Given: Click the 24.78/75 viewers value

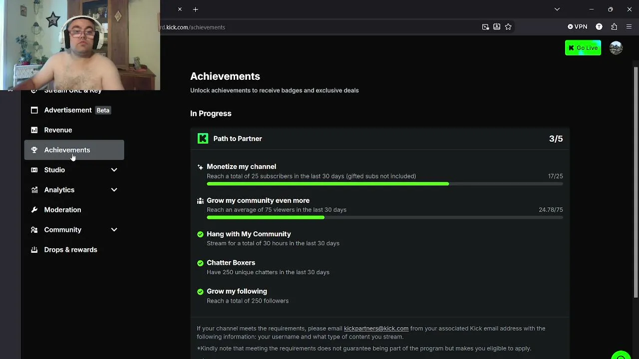Looking at the screenshot, I should 551,210.
